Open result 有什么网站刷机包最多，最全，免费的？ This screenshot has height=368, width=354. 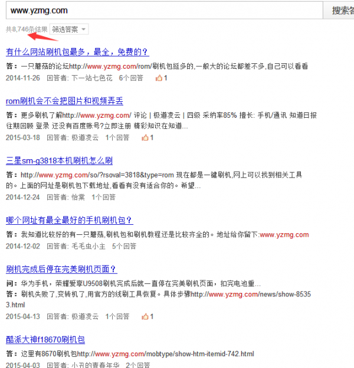point(77,51)
